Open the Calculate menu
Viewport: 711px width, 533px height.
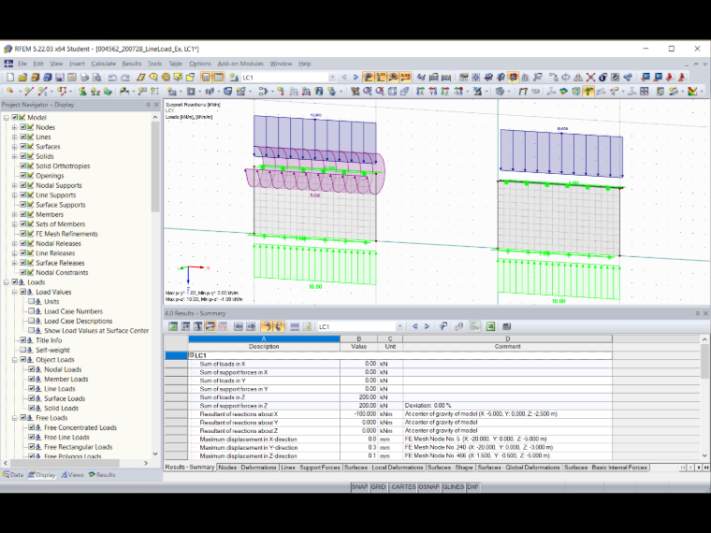coord(104,64)
